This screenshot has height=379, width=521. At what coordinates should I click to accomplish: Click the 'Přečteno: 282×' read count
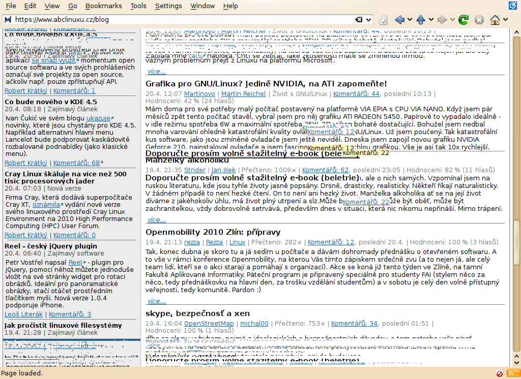coord(276,242)
